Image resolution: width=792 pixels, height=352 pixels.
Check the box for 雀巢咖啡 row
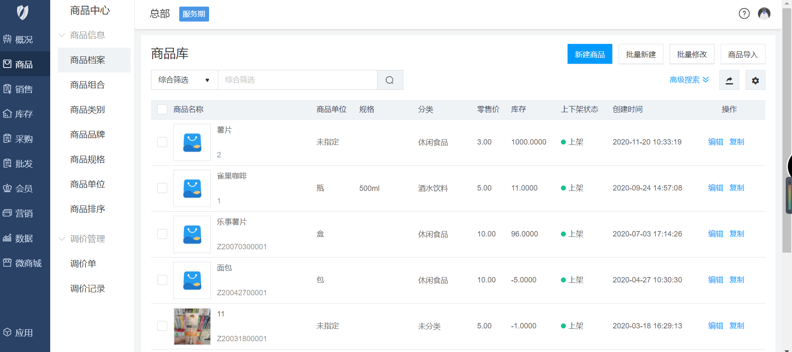162,188
